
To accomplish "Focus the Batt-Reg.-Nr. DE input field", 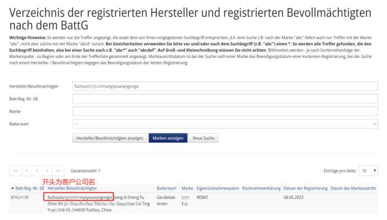I will pyautogui.click(x=225, y=99).
